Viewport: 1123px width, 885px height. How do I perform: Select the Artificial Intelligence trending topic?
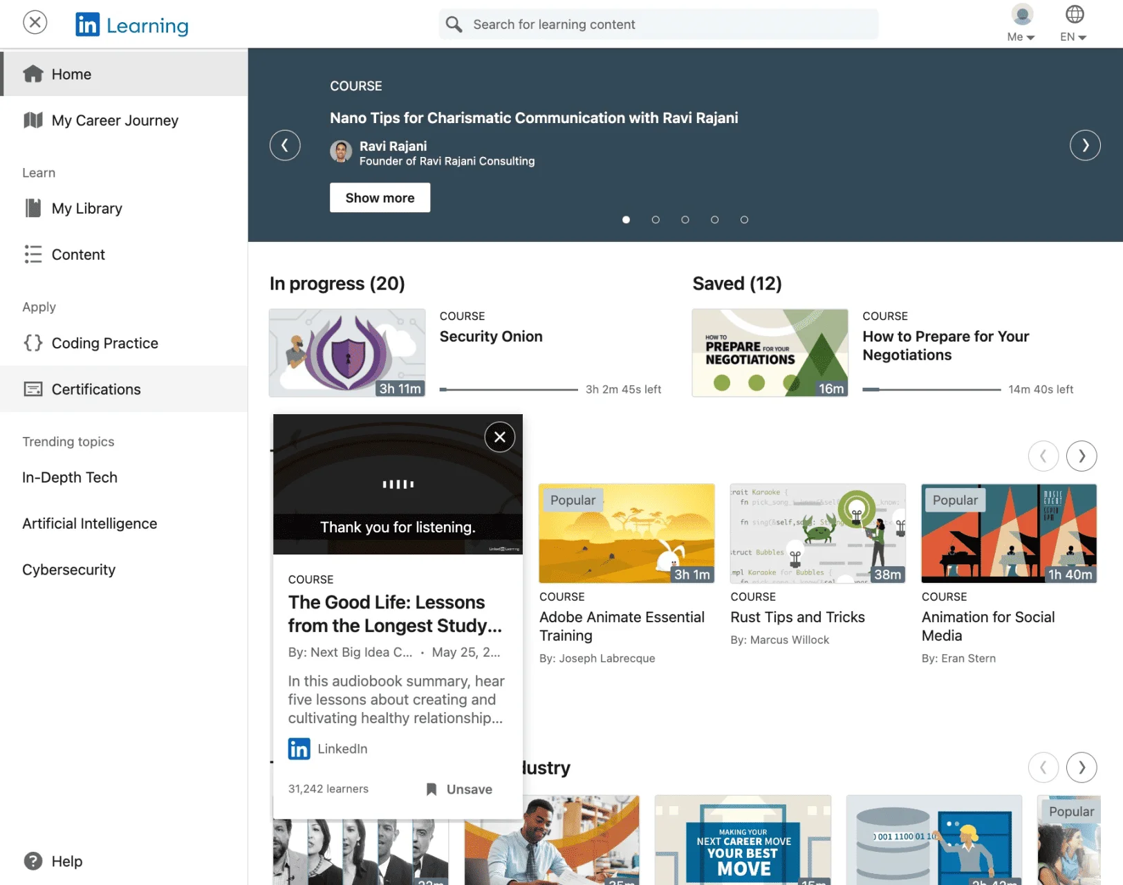tap(90, 523)
